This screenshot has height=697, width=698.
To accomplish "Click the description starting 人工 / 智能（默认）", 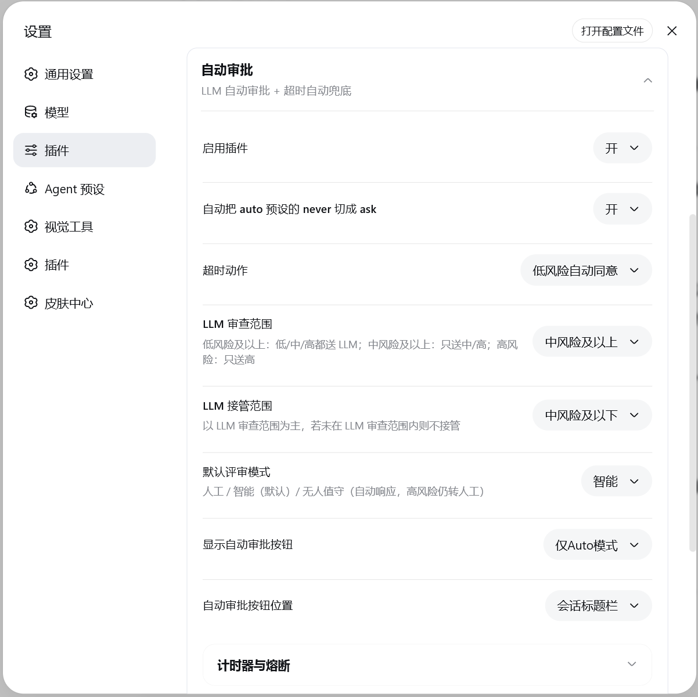I will click(x=344, y=492).
